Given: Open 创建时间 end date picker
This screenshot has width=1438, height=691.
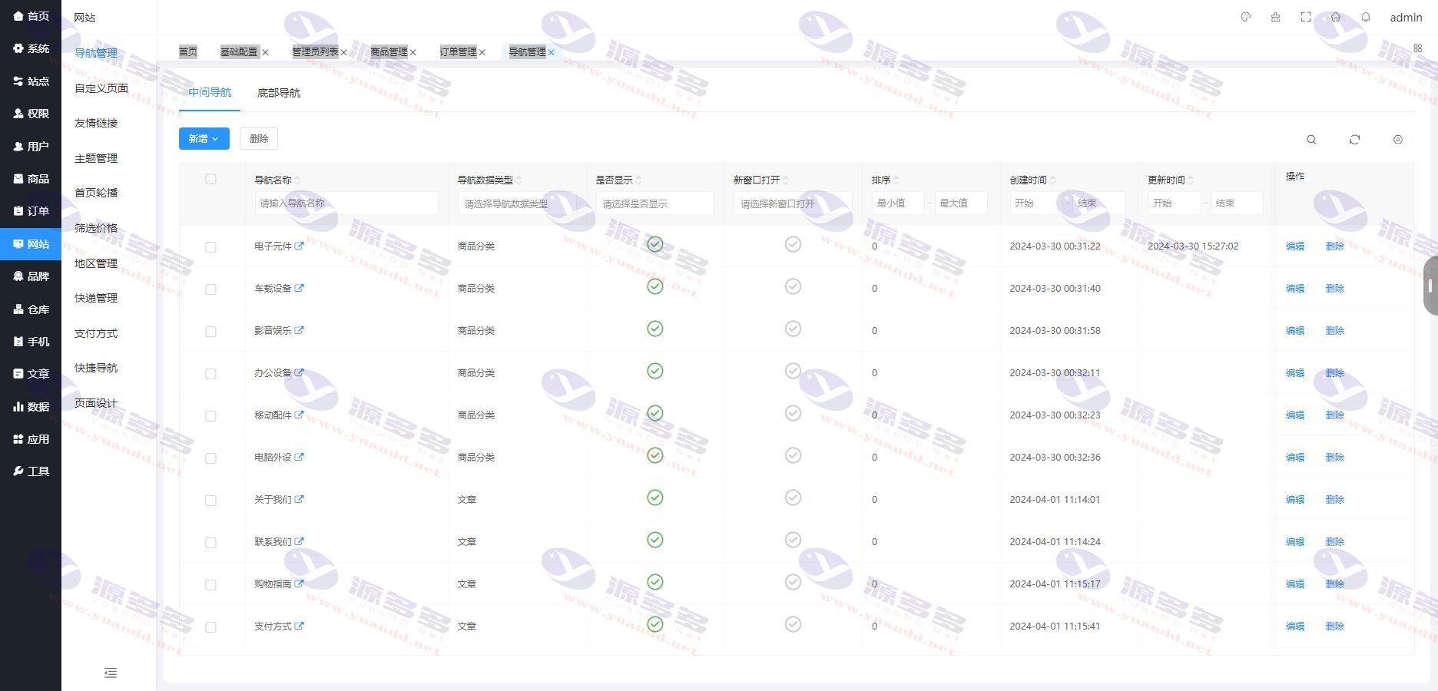Looking at the screenshot, I should click(x=1098, y=203).
